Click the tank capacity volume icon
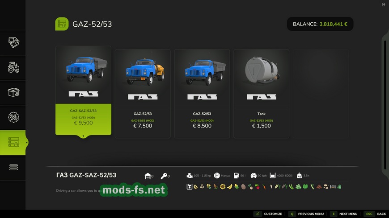The height and width of the screenshot is (218, 389). coord(272,176)
